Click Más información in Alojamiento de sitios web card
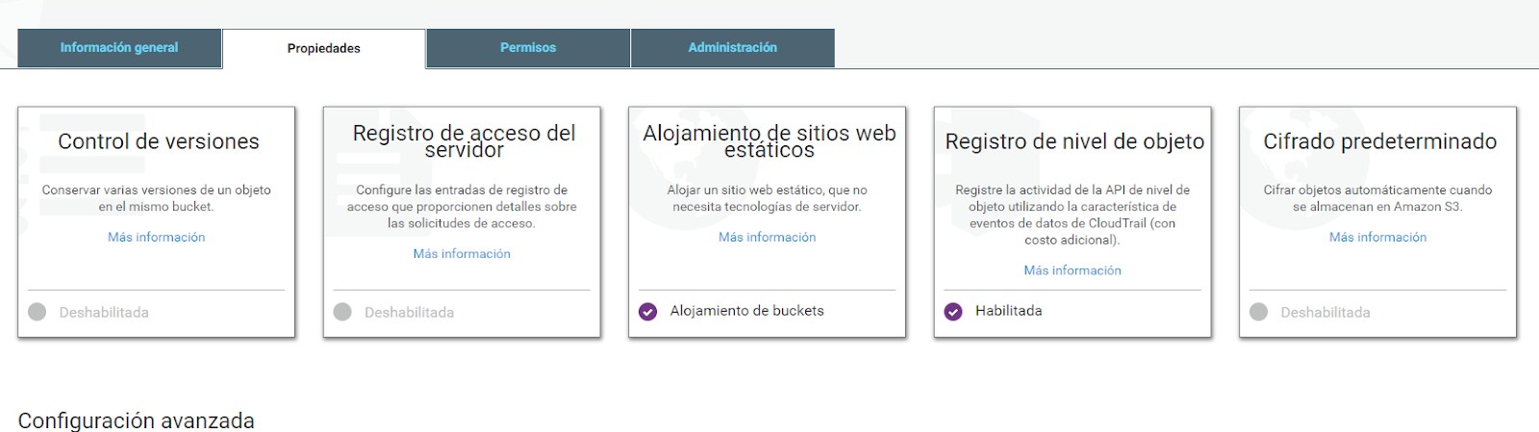The width and height of the screenshot is (1539, 432). tap(768, 238)
